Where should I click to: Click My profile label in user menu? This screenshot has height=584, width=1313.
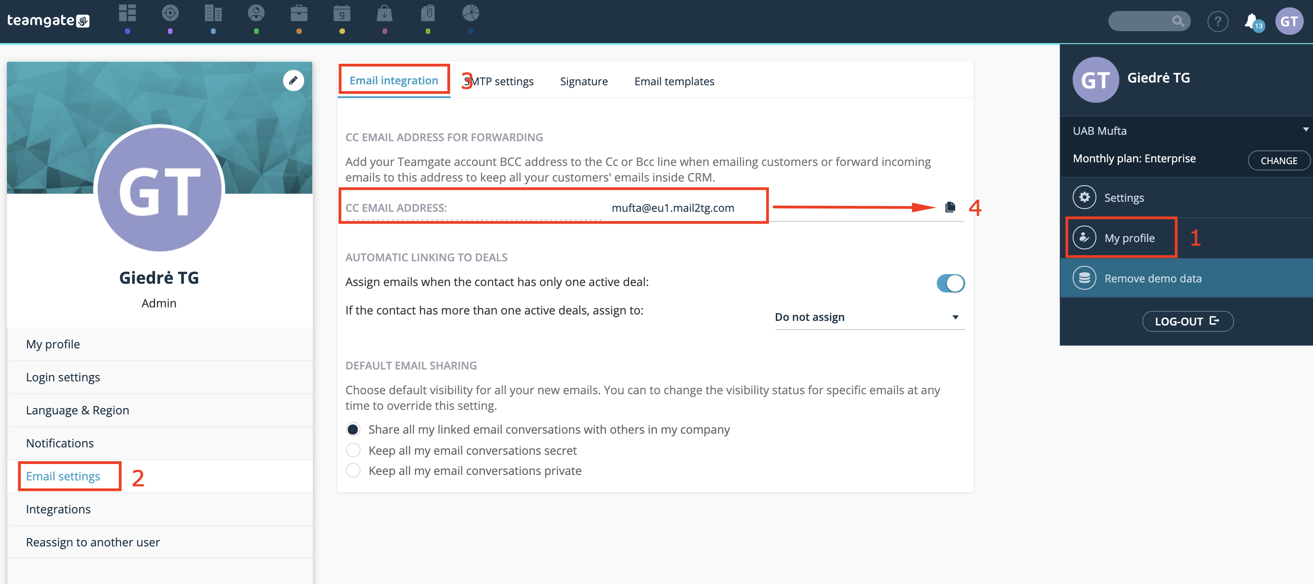click(1129, 238)
